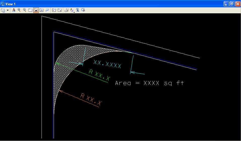Image resolution: width=241 pixels, height=141 pixels.
Task: Click the orange 'R XX.X' radius label
Action: point(91,99)
